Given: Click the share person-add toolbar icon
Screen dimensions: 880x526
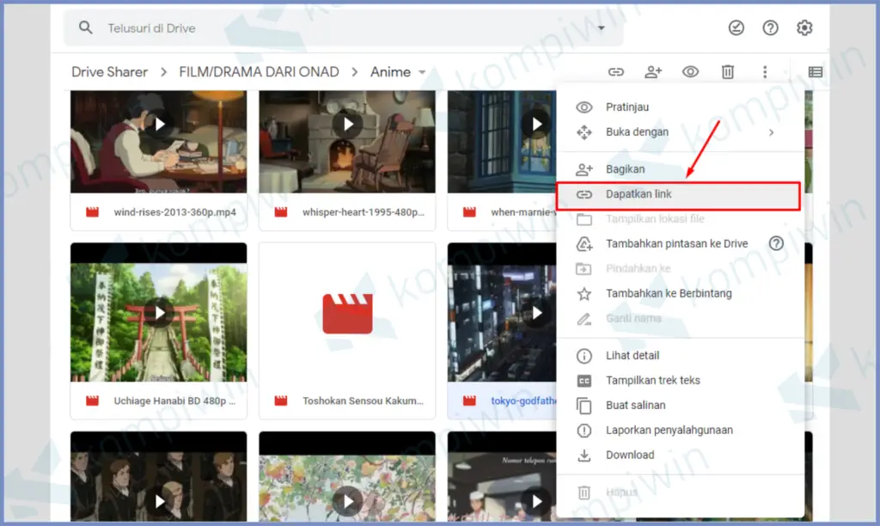Looking at the screenshot, I should [x=653, y=72].
